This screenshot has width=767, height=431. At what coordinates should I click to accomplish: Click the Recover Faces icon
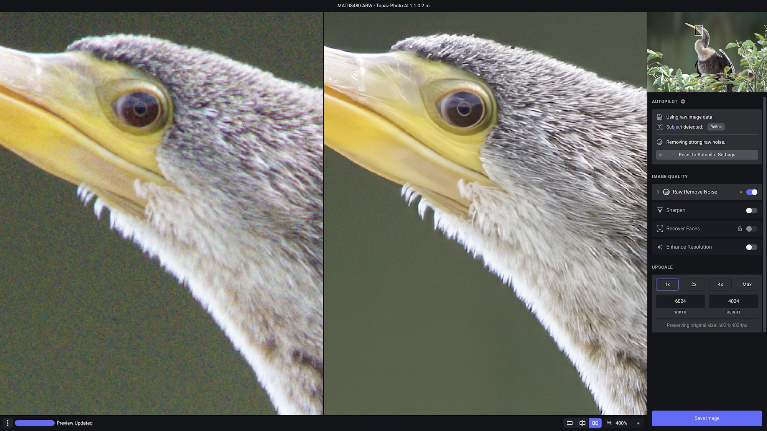[x=660, y=228]
